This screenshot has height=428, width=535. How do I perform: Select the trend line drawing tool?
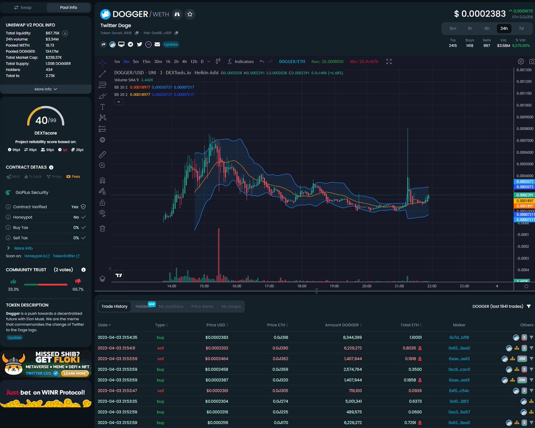pos(103,73)
